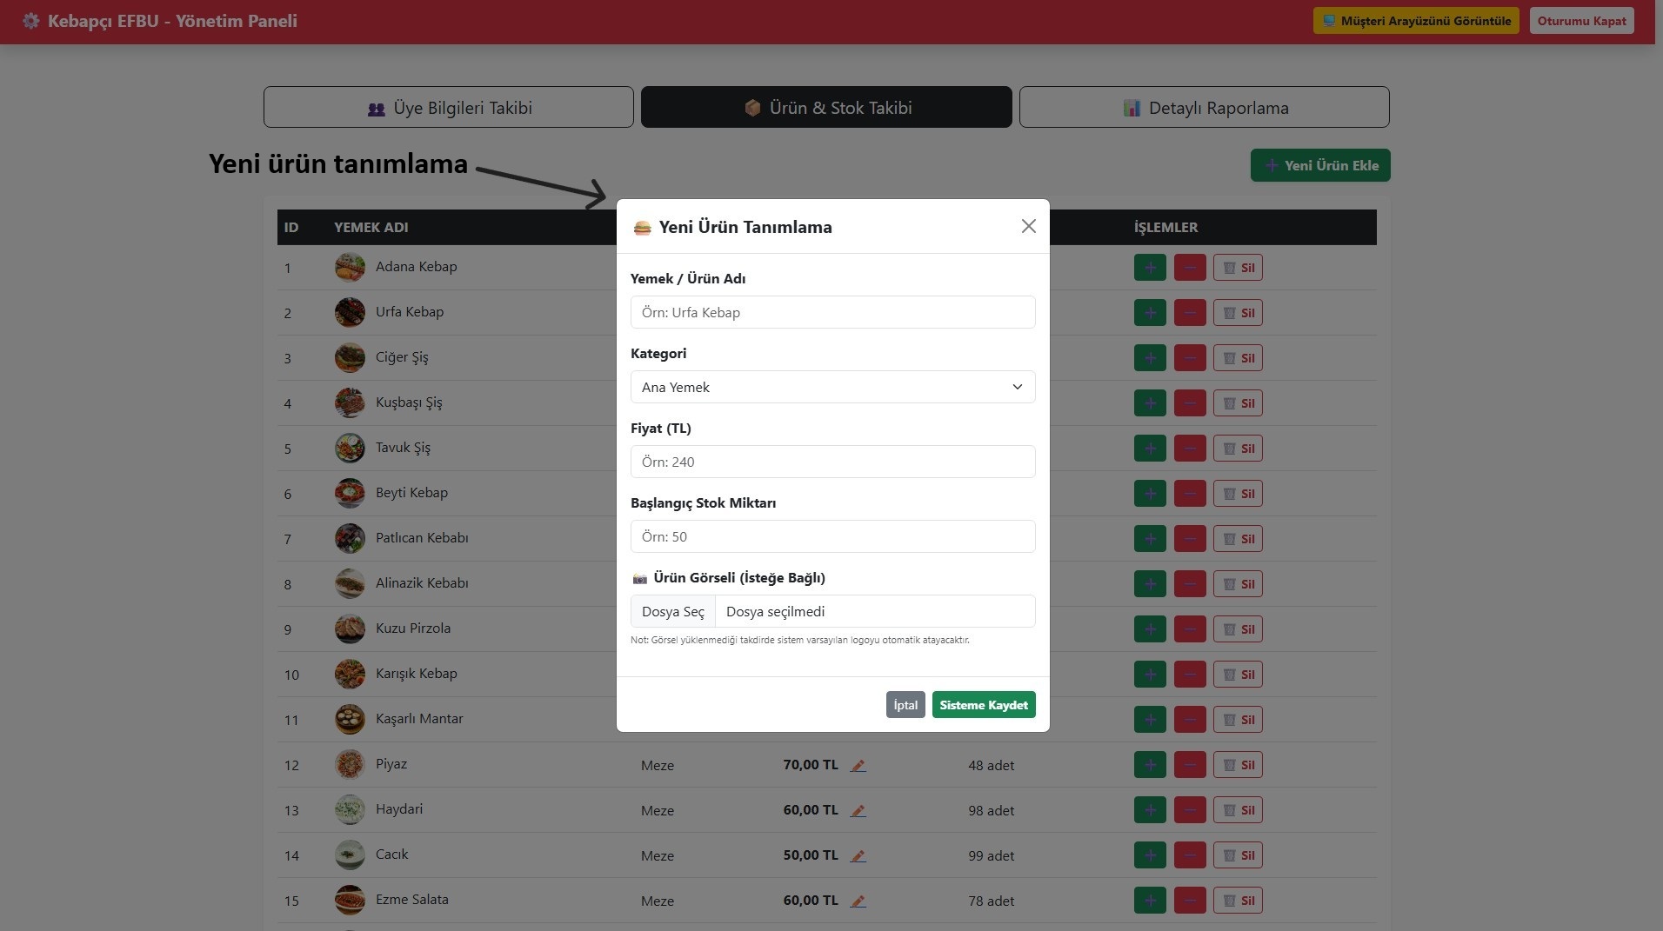Click the Yeni Ürün Ekle button
This screenshot has height=931, width=1663.
tap(1320, 165)
